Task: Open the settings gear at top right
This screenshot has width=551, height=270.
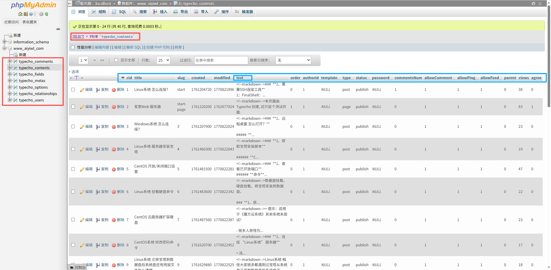Action: pos(533,4)
